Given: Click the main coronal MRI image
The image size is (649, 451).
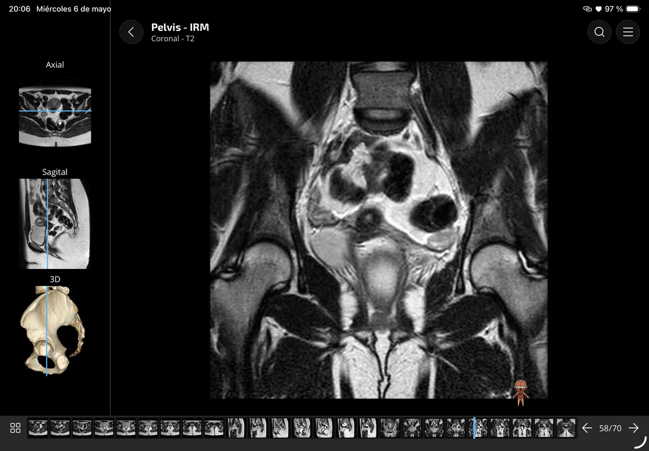Looking at the screenshot, I should 379,230.
